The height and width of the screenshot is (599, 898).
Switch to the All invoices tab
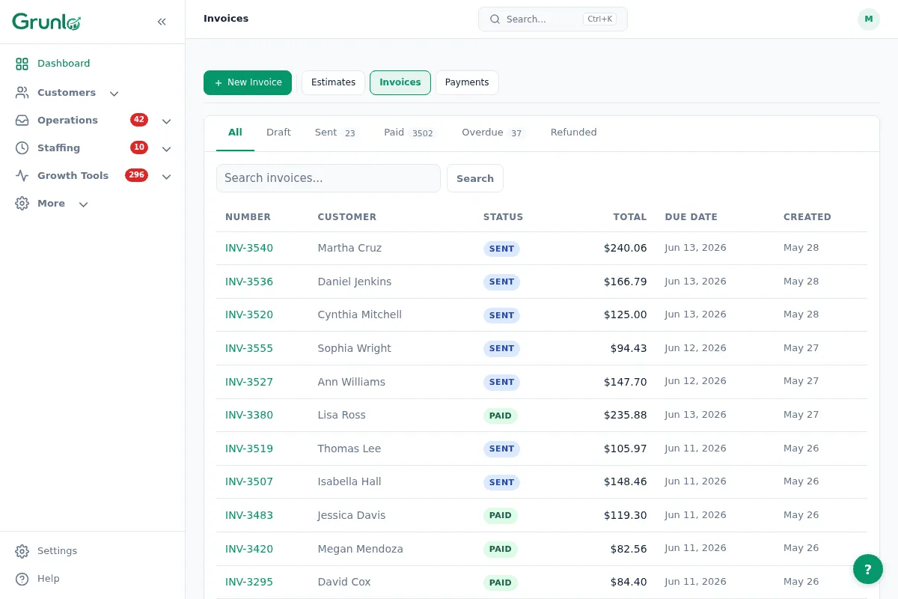pyautogui.click(x=235, y=133)
